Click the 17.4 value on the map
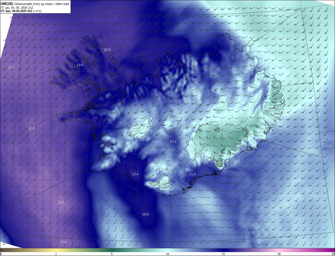335x256 pixels. [x=135, y=174]
